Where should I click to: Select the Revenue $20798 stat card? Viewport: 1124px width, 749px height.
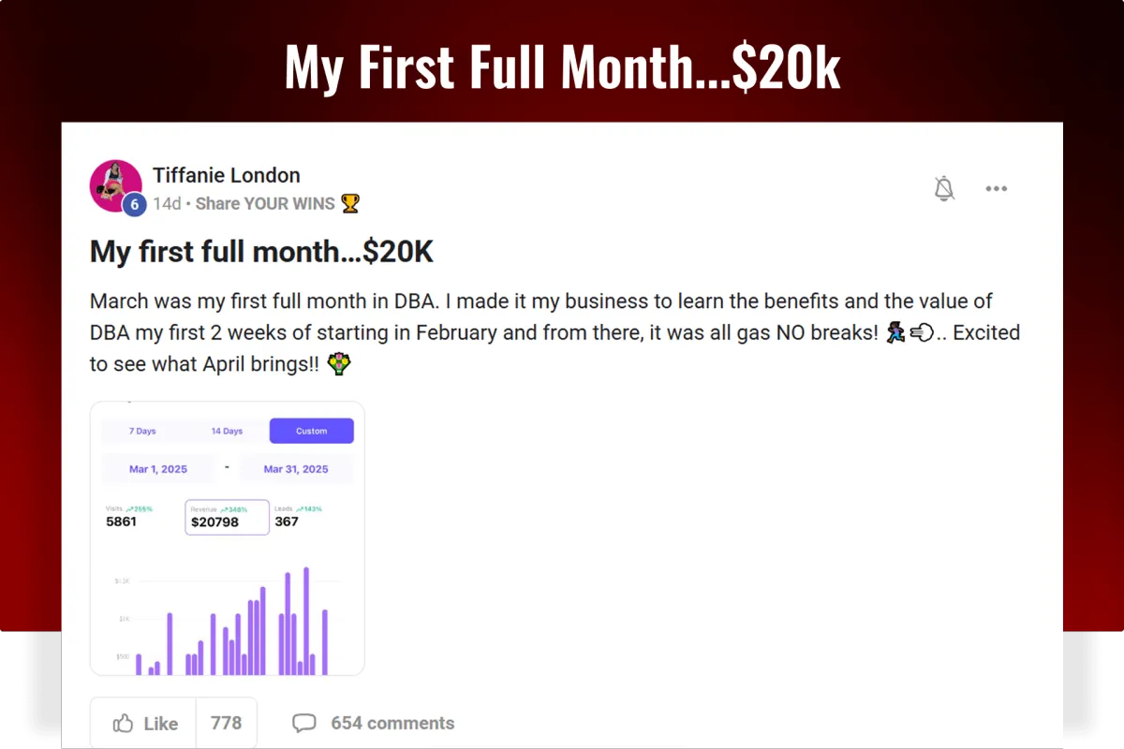coord(227,517)
